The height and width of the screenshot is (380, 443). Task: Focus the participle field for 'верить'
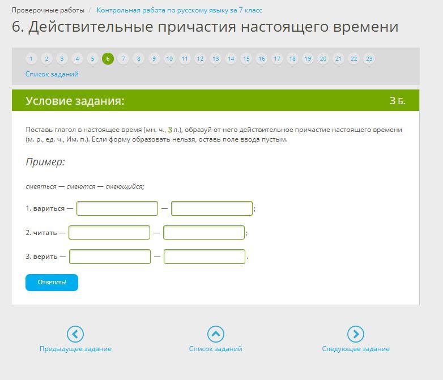coord(205,257)
